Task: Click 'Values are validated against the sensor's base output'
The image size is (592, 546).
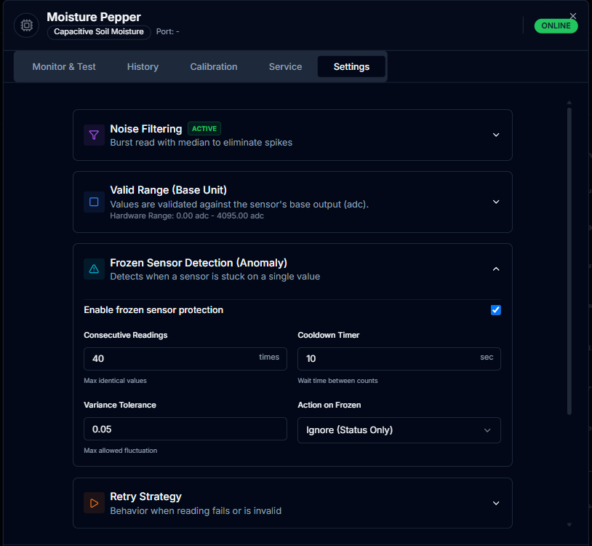Action: 239,205
